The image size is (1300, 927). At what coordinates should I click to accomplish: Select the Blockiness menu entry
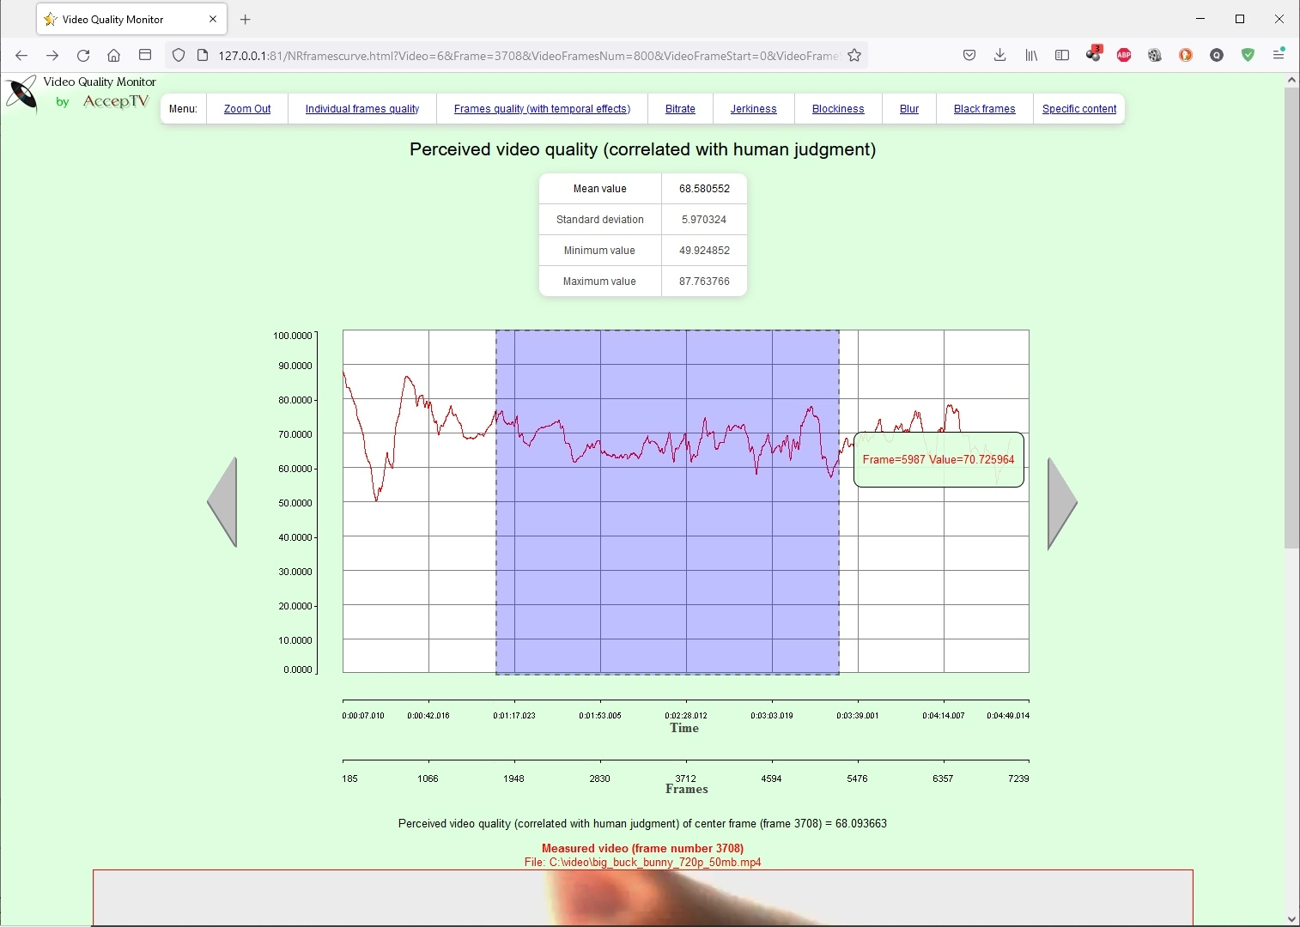click(838, 109)
